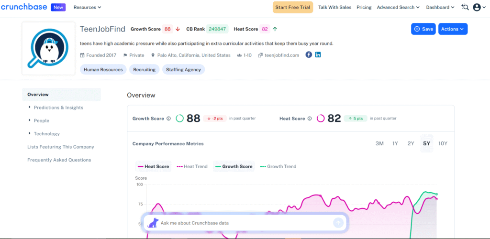Screen dimensions: 490x239
Task: Select the 5Y chart range
Action: (426, 144)
